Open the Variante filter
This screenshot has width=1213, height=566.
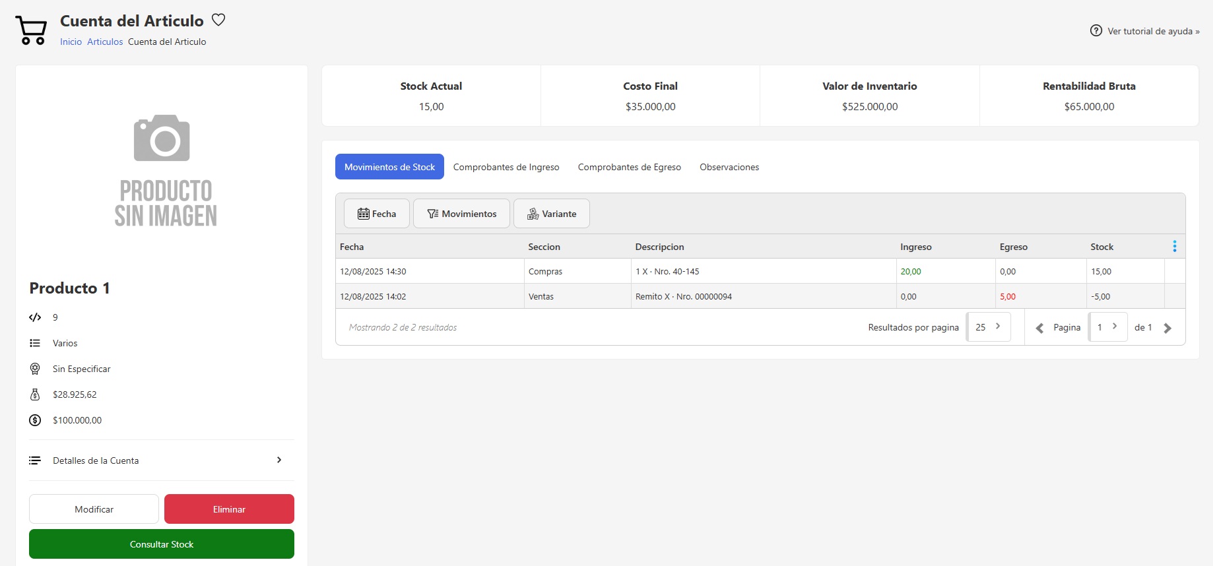tap(552, 214)
